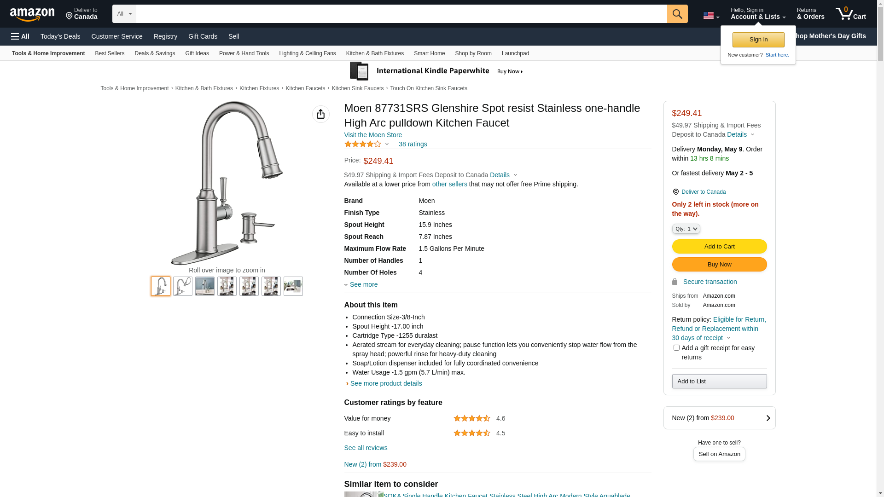Click the share icon beside product image
The width and height of the screenshot is (884, 497).
pos(320,114)
